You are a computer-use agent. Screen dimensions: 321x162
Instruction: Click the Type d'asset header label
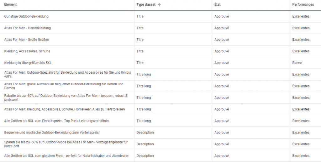coord(146,4)
